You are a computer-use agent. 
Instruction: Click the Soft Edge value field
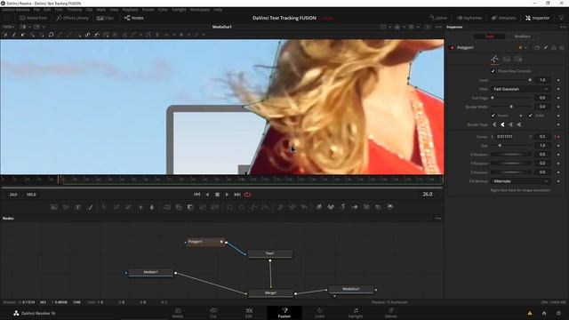click(x=542, y=98)
